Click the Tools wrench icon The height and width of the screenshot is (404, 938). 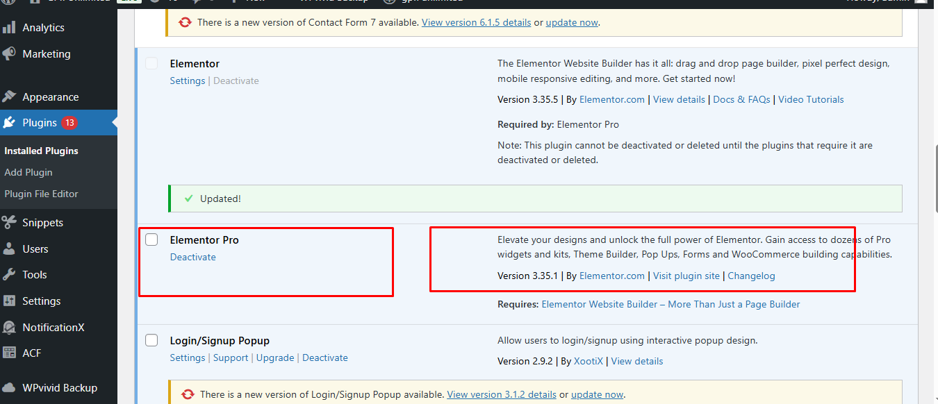[x=9, y=275]
